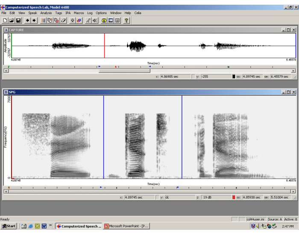299x235 pixels.
Task: Open the yellow information icon
Action: [104, 21]
